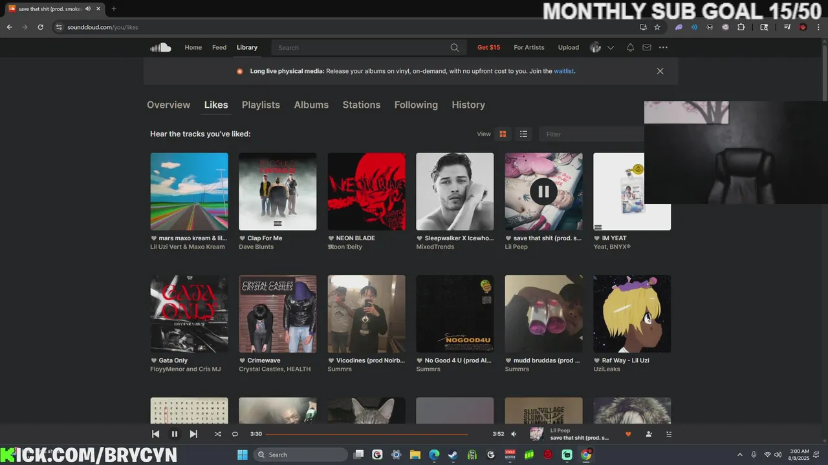Open Lil Peep artist link under track
Screen dimensions: 828x465
click(x=516, y=247)
